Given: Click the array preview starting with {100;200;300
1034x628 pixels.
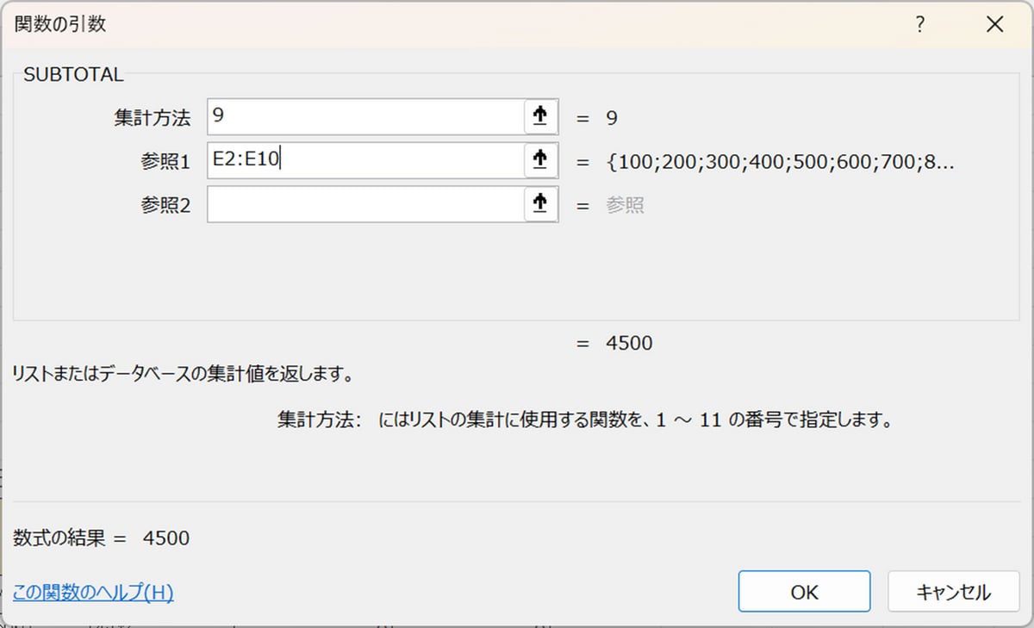Looking at the screenshot, I should point(781,161).
